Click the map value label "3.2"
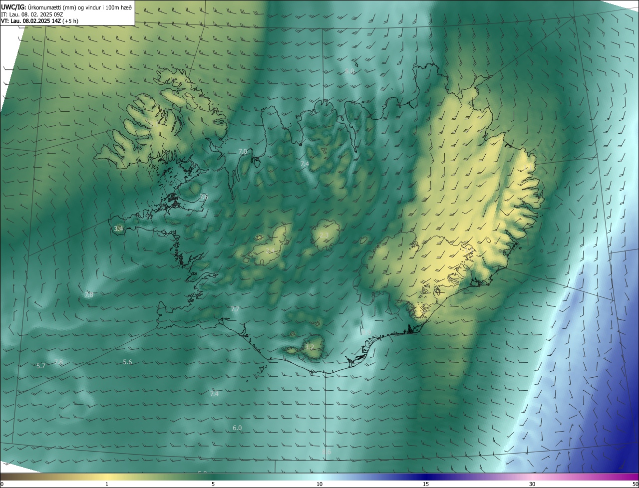The width and height of the screenshot is (639, 488). (310, 347)
